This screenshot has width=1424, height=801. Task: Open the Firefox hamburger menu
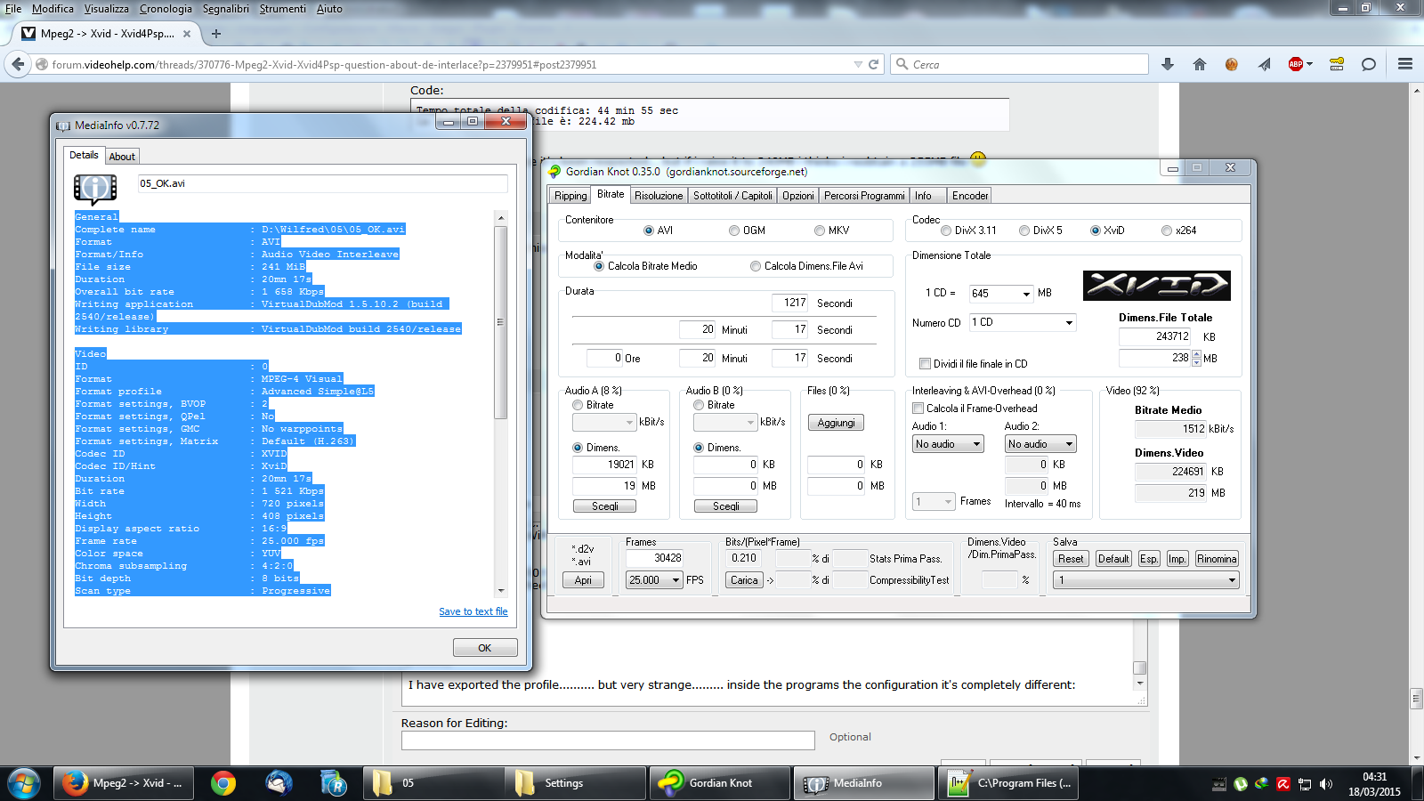click(1405, 64)
